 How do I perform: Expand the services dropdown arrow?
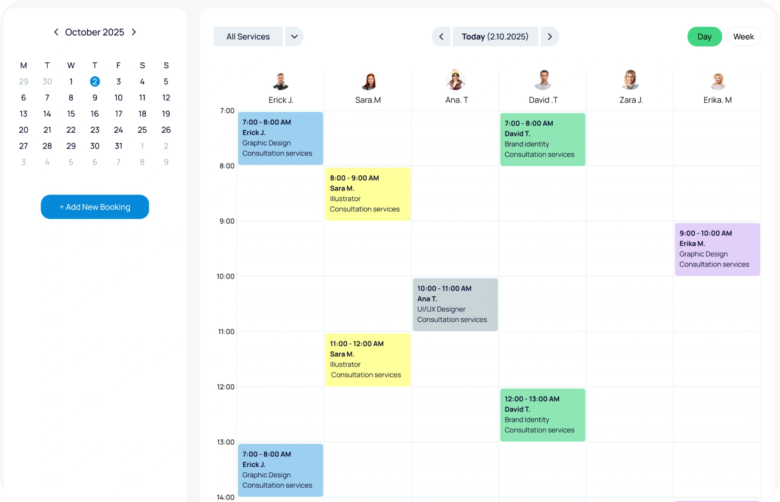295,37
